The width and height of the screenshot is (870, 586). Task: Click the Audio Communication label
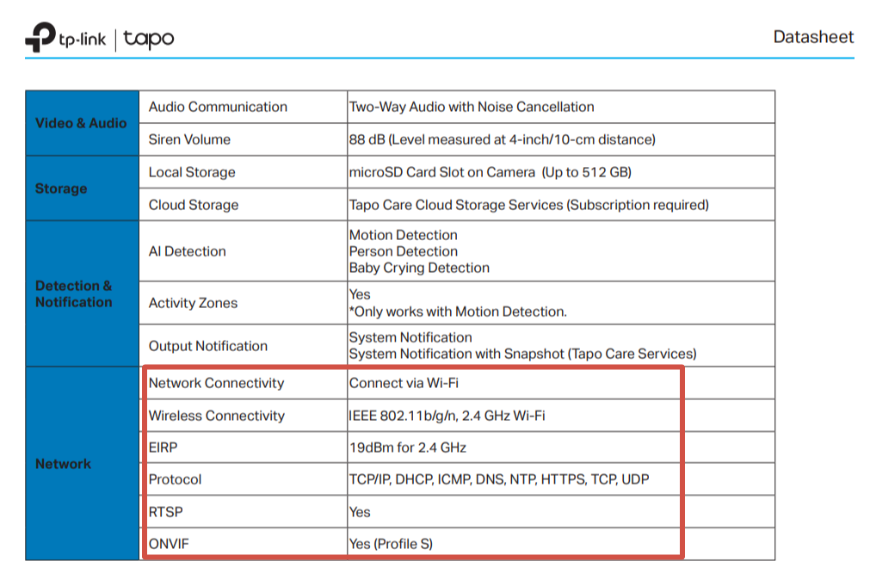click(218, 107)
